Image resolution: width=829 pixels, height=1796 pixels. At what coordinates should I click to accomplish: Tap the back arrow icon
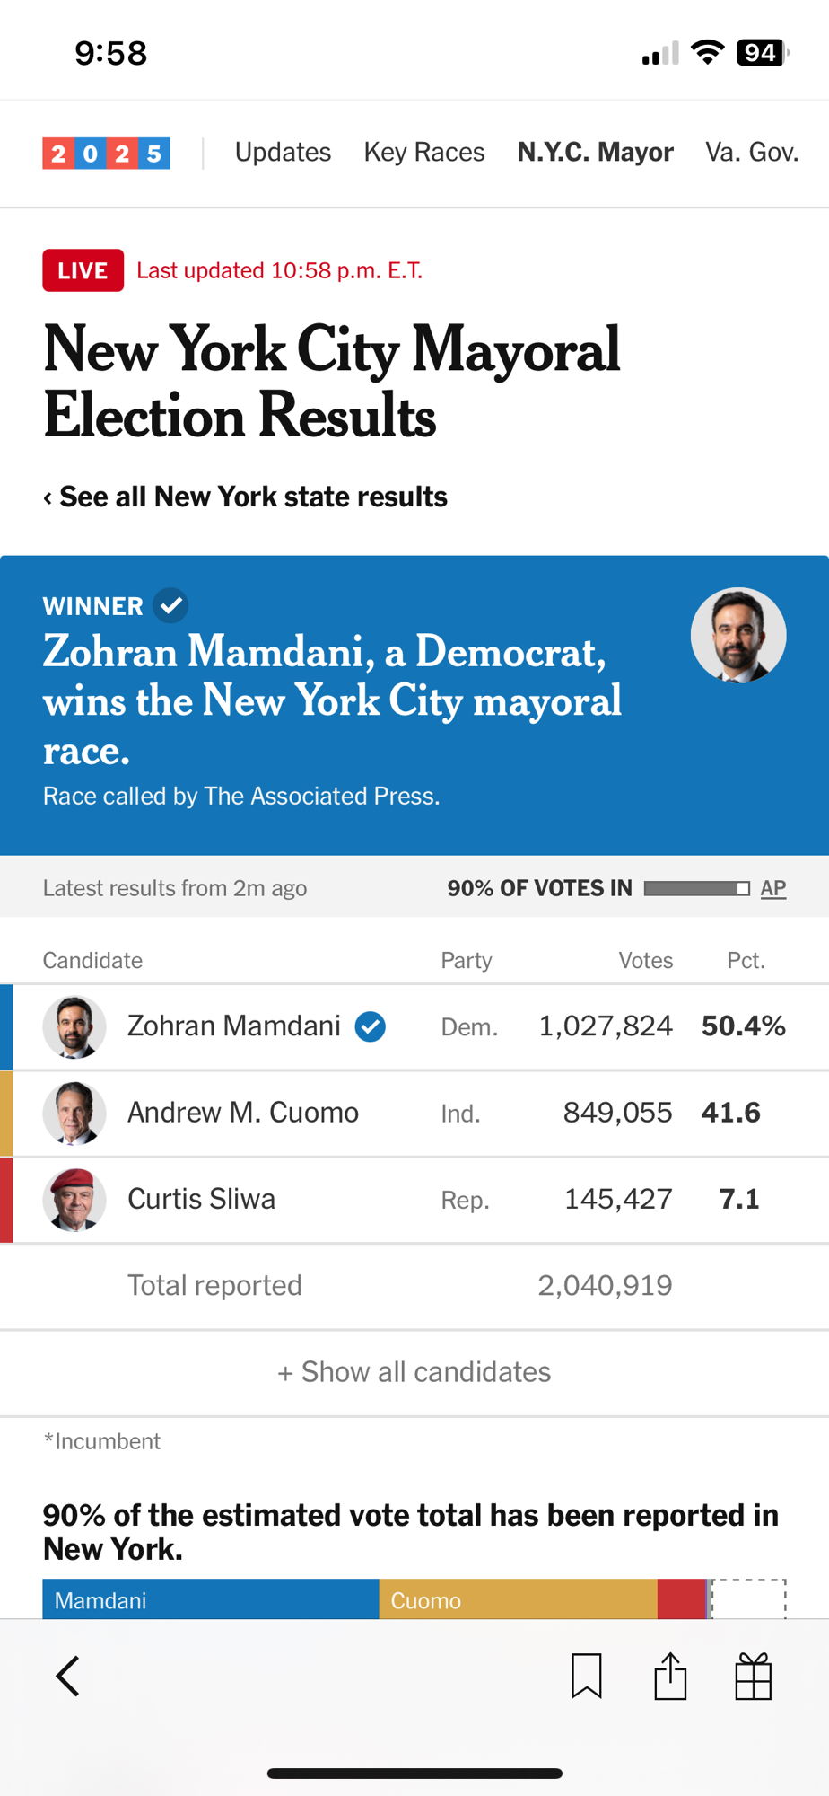point(68,1676)
